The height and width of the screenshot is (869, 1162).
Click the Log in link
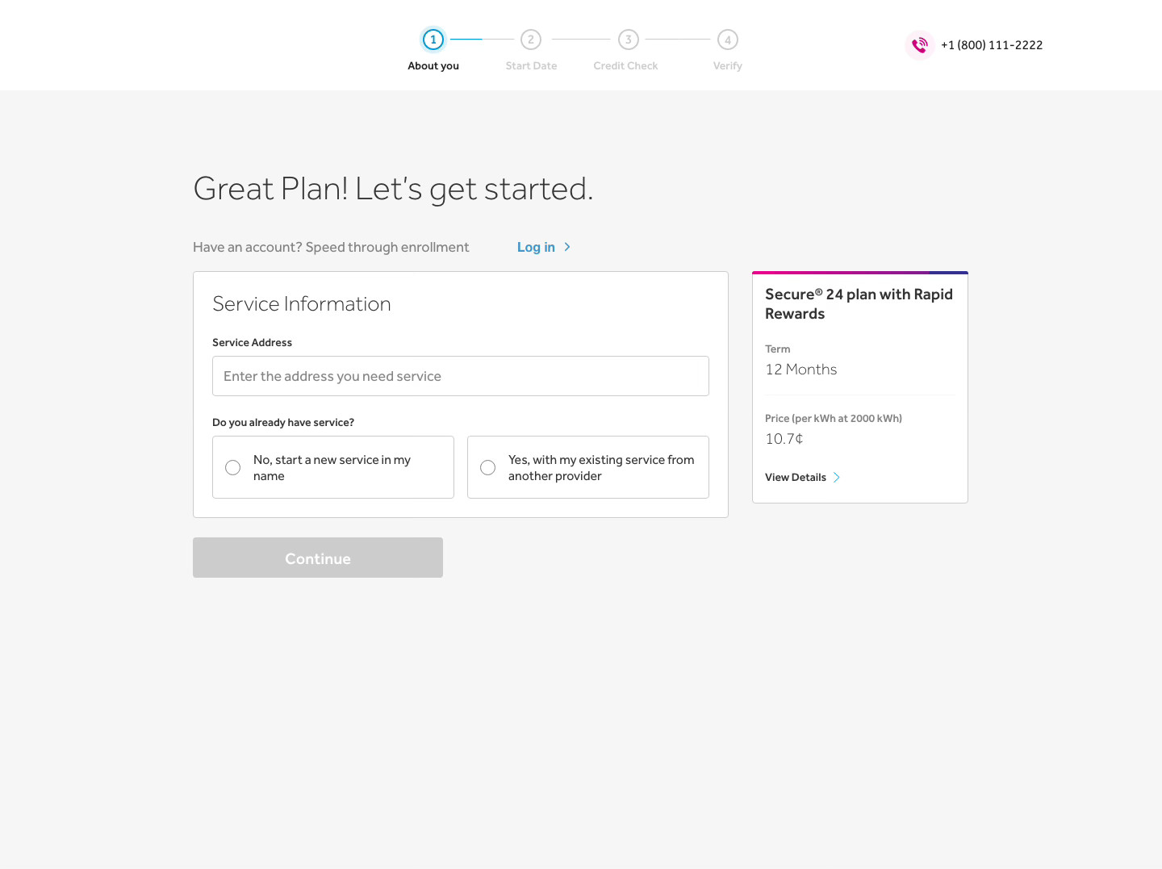(536, 247)
